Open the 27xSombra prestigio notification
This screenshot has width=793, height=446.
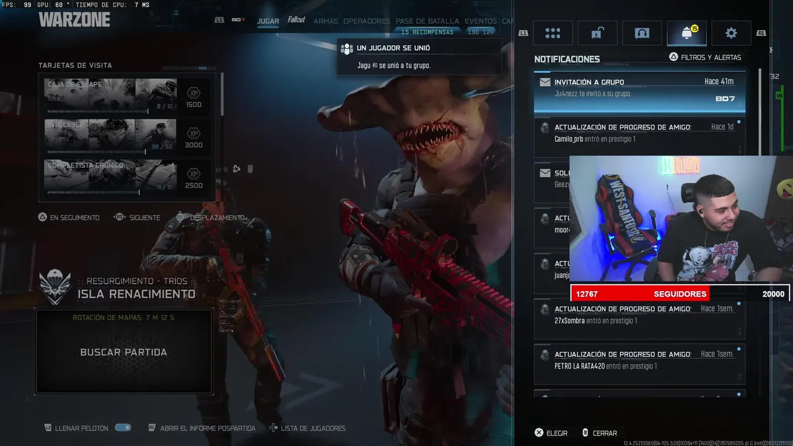pos(639,318)
